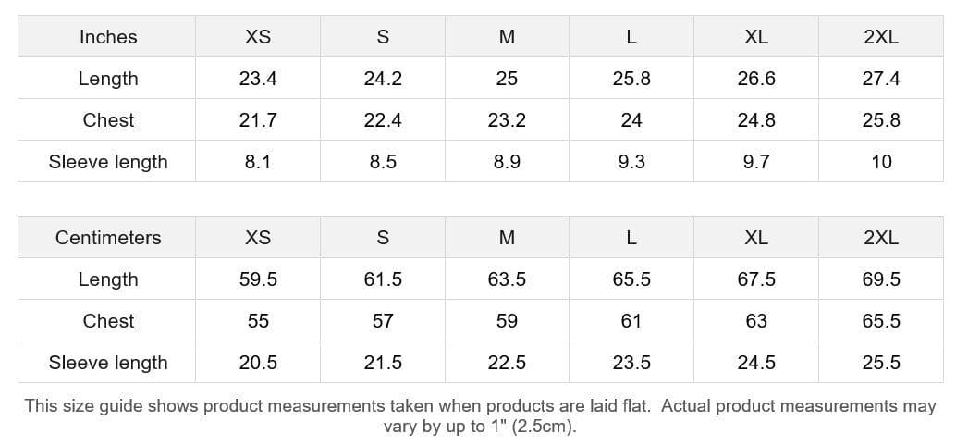Image resolution: width=968 pixels, height=446 pixels.
Task: Click the size guide disclaimer text
Action: point(480,415)
